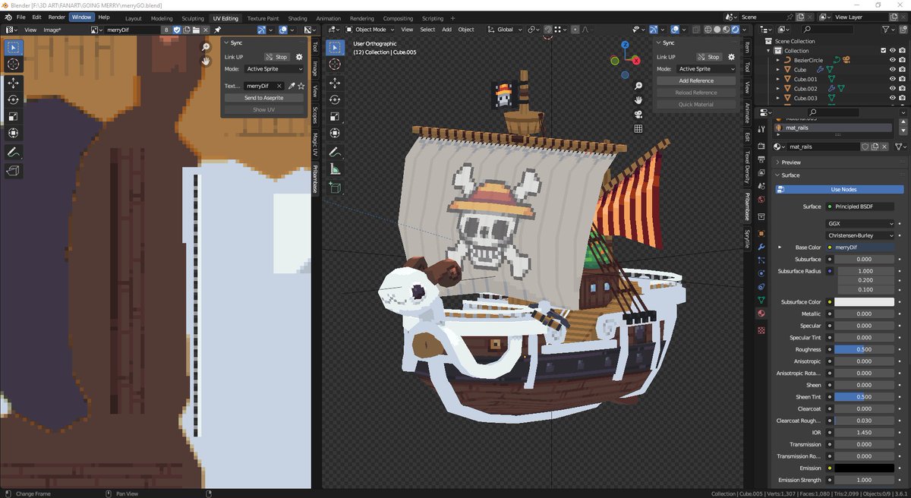
Task: Disable Cube.002 in renders via camera icon
Action: coord(902,89)
